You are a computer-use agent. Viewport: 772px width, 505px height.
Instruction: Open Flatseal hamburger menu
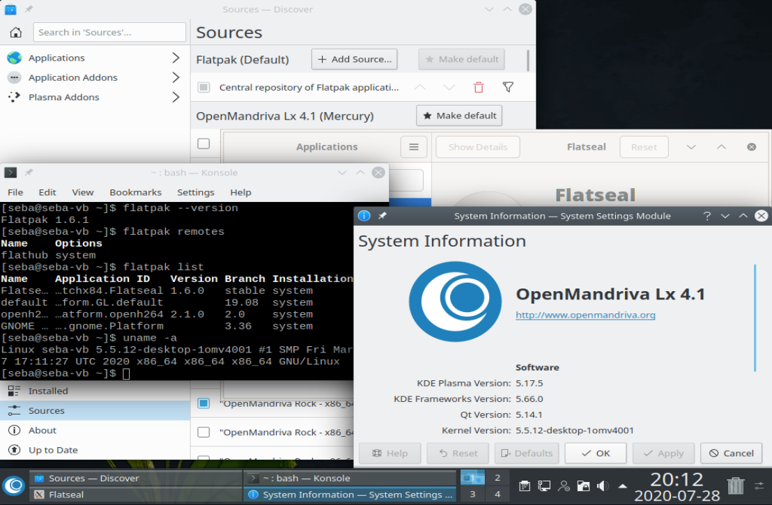tap(414, 147)
